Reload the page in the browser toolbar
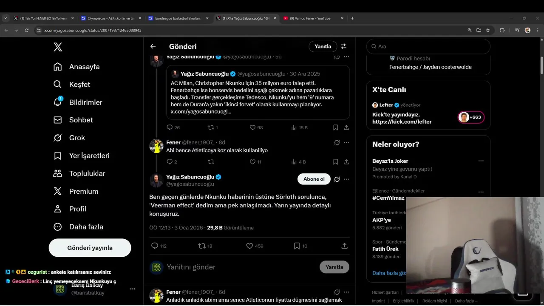Image resolution: width=544 pixels, height=306 pixels. pos(26,30)
